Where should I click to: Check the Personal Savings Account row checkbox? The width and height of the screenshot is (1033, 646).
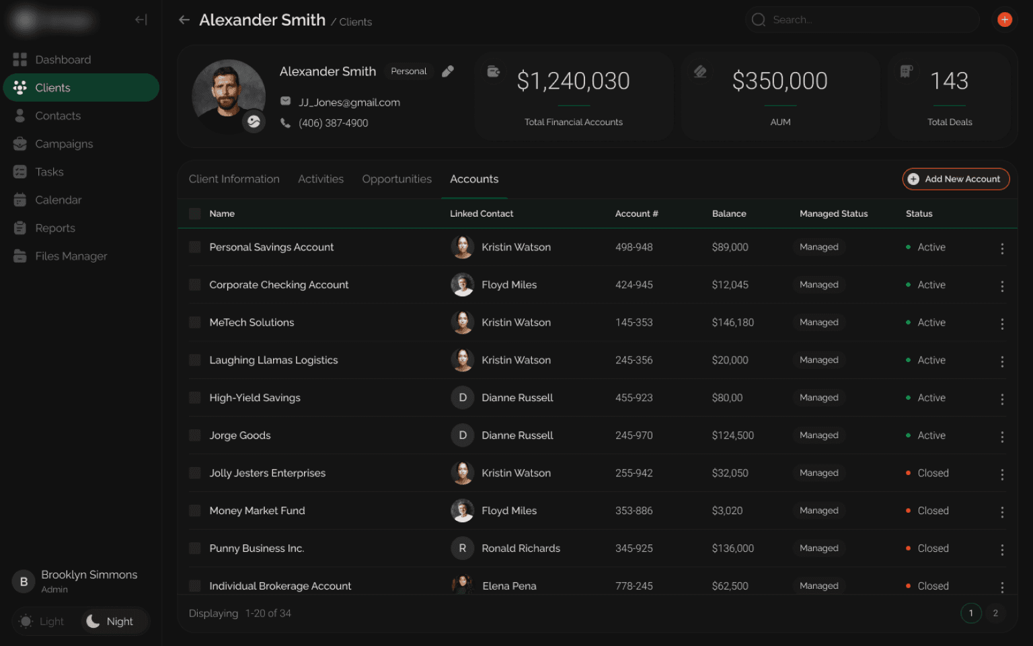tap(195, 247)
